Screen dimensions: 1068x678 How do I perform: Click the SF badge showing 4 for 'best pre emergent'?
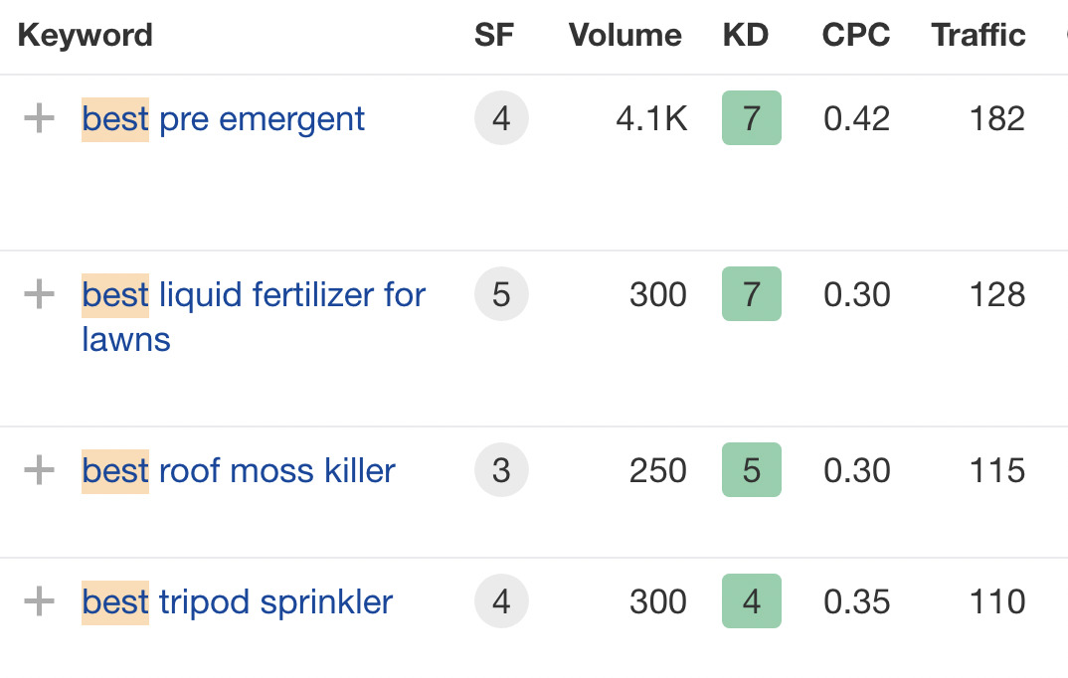click(501, 117)
